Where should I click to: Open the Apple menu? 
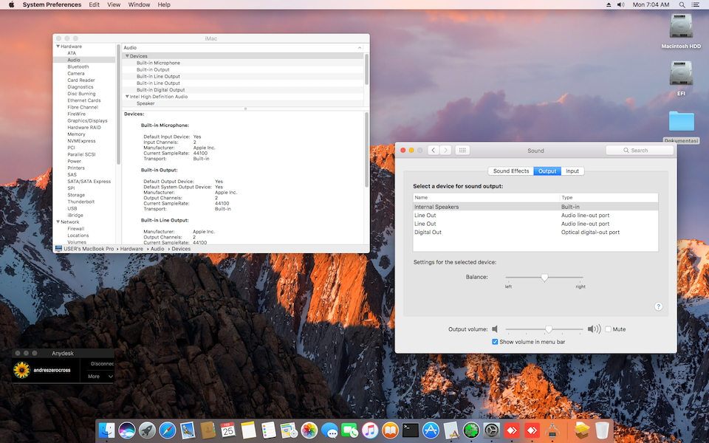point(11,4)
